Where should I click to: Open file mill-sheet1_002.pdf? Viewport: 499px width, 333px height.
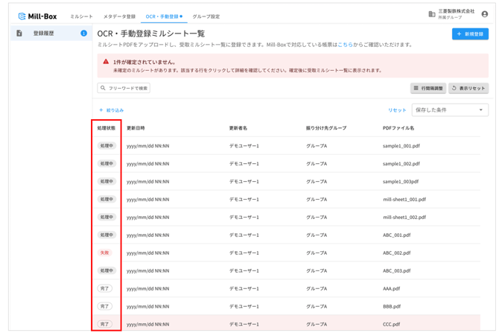tap(404, 217)
